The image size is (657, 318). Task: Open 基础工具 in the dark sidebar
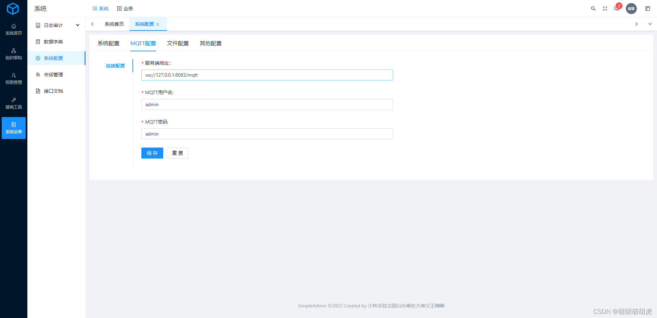point(14,104)
